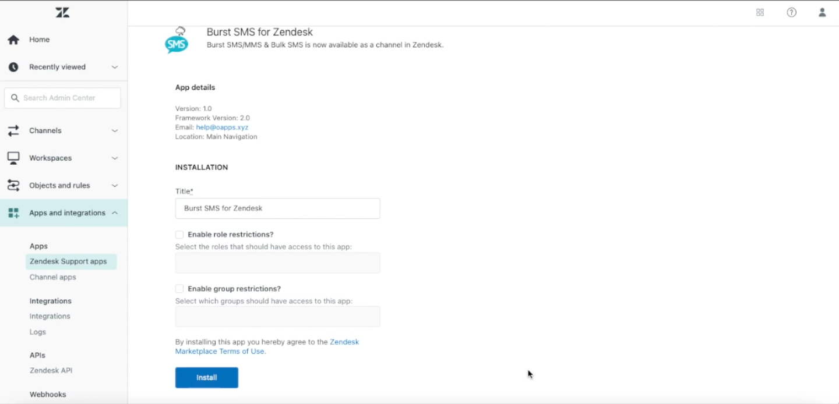Click the 'Version: 1.0' text
839x404 pixels.
193,109
